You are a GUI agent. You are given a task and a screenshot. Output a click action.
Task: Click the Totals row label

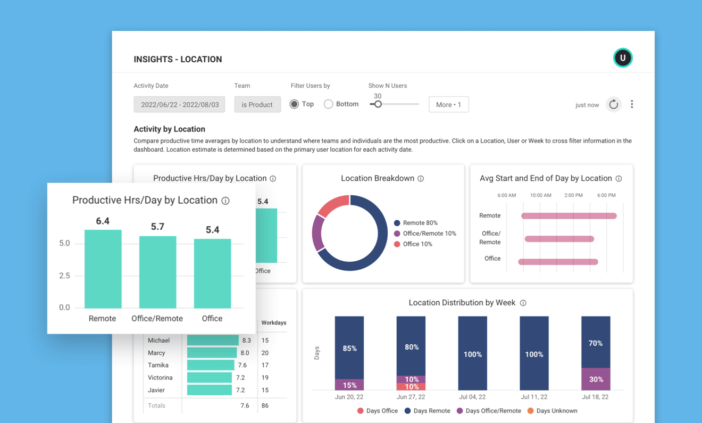click(x=156, y=405)
